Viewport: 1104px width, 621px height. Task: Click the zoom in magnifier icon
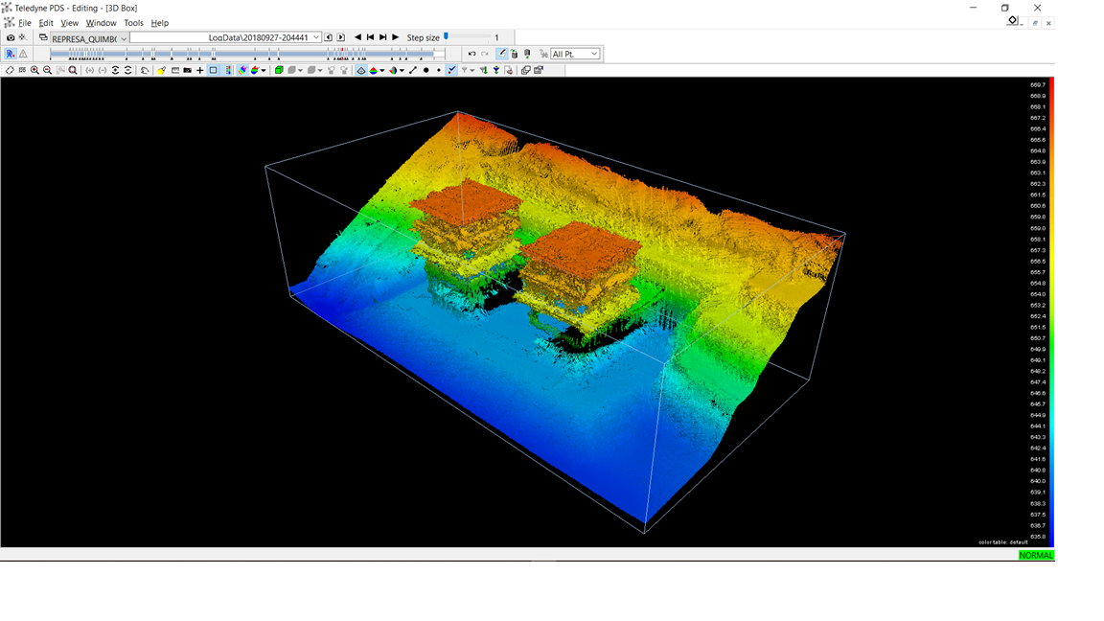pos(34,70)
